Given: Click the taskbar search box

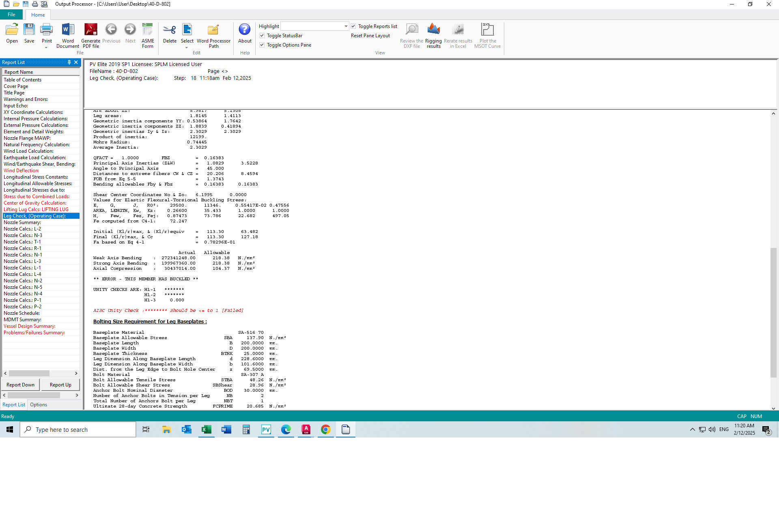Looking at the screenshot, I should (x=78, y=429).
